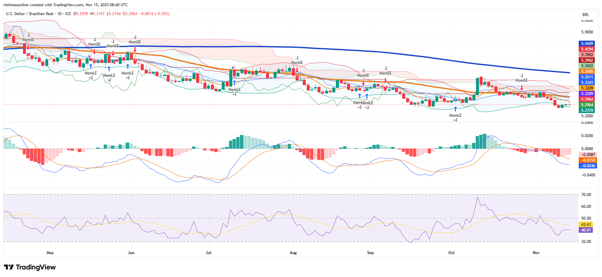Viewport: 602px width, 277px height.
Task: Click the Aug label on time axis
Action: click(293, 253)
